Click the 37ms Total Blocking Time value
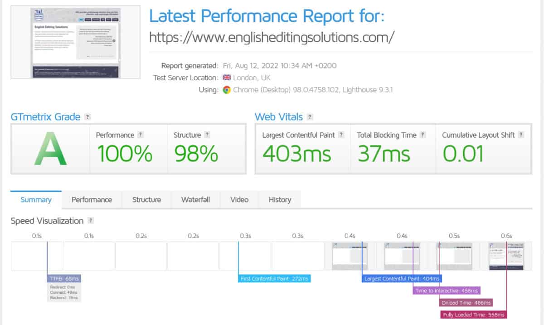The width and height of the screenshot is (544, 325). tap(384, 154)
